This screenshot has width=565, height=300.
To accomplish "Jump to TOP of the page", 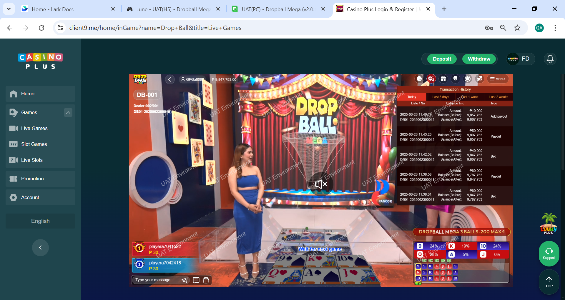I will (549, 282).
